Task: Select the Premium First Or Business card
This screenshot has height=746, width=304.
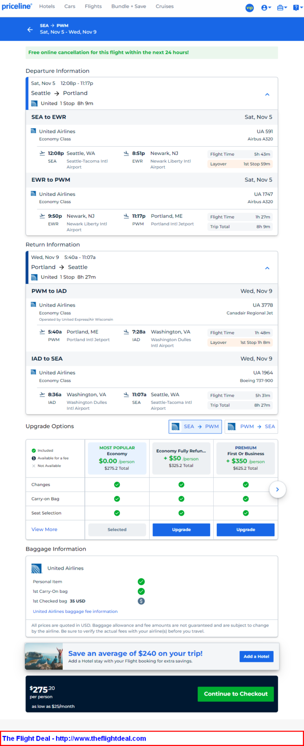Action: 245,458
